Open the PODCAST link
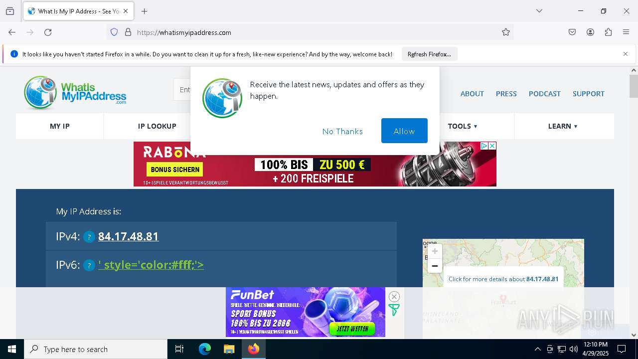Screen dimensions: 638x359 (x=545, y=94)
